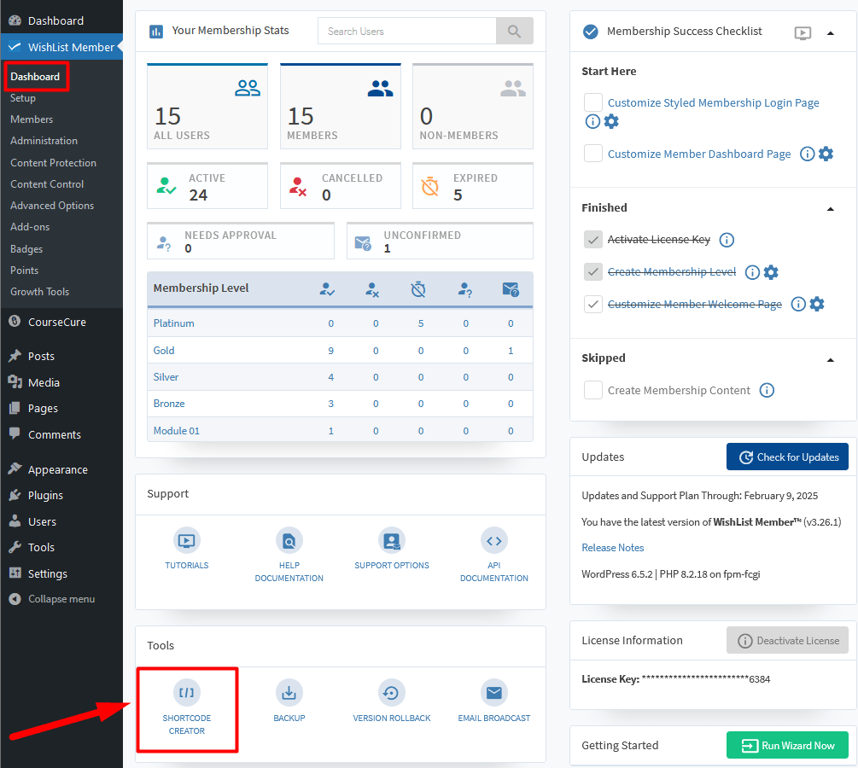Open Support Options icon
This screenshot has height=768, width=858.
(x=392, y=541)
